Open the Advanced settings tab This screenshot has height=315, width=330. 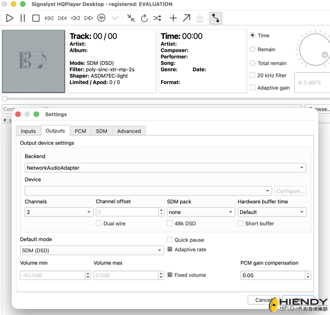coord(129,131)
